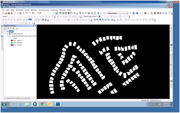Switch to List By Source
Screen dimensions: 180x113
8,28
